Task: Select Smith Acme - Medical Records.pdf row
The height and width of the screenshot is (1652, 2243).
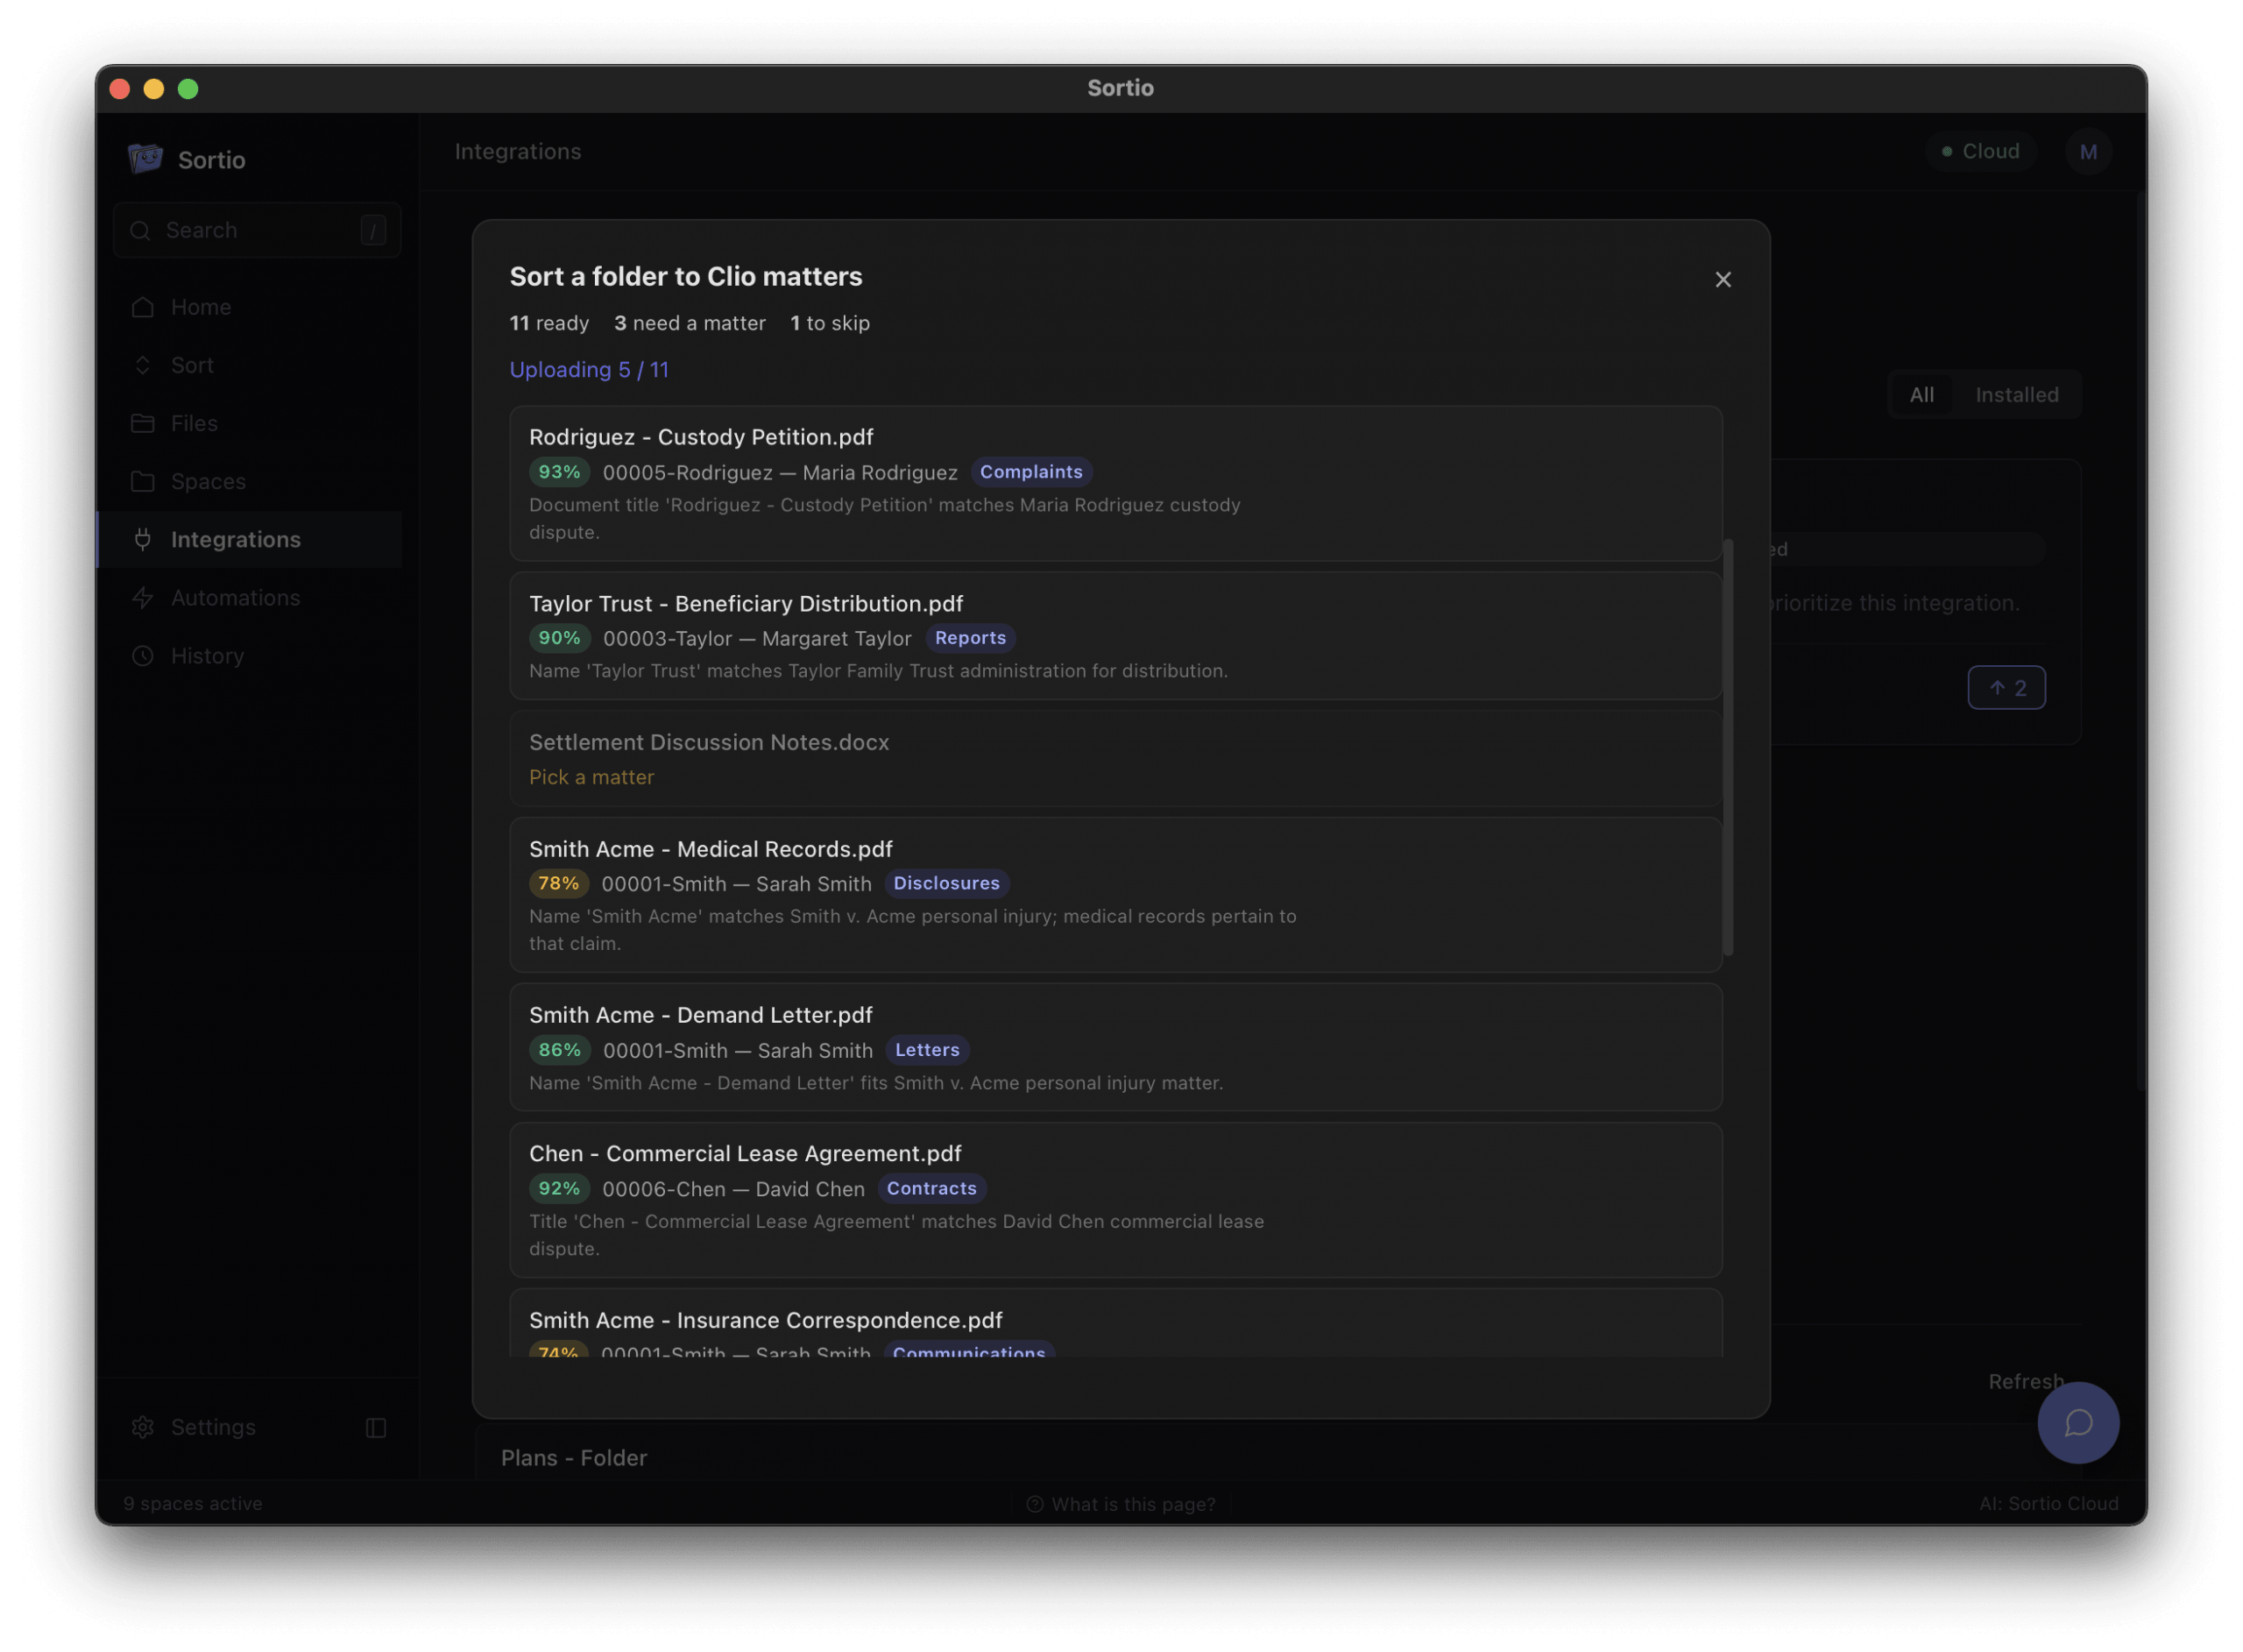Action: [x=1115, y=895]
